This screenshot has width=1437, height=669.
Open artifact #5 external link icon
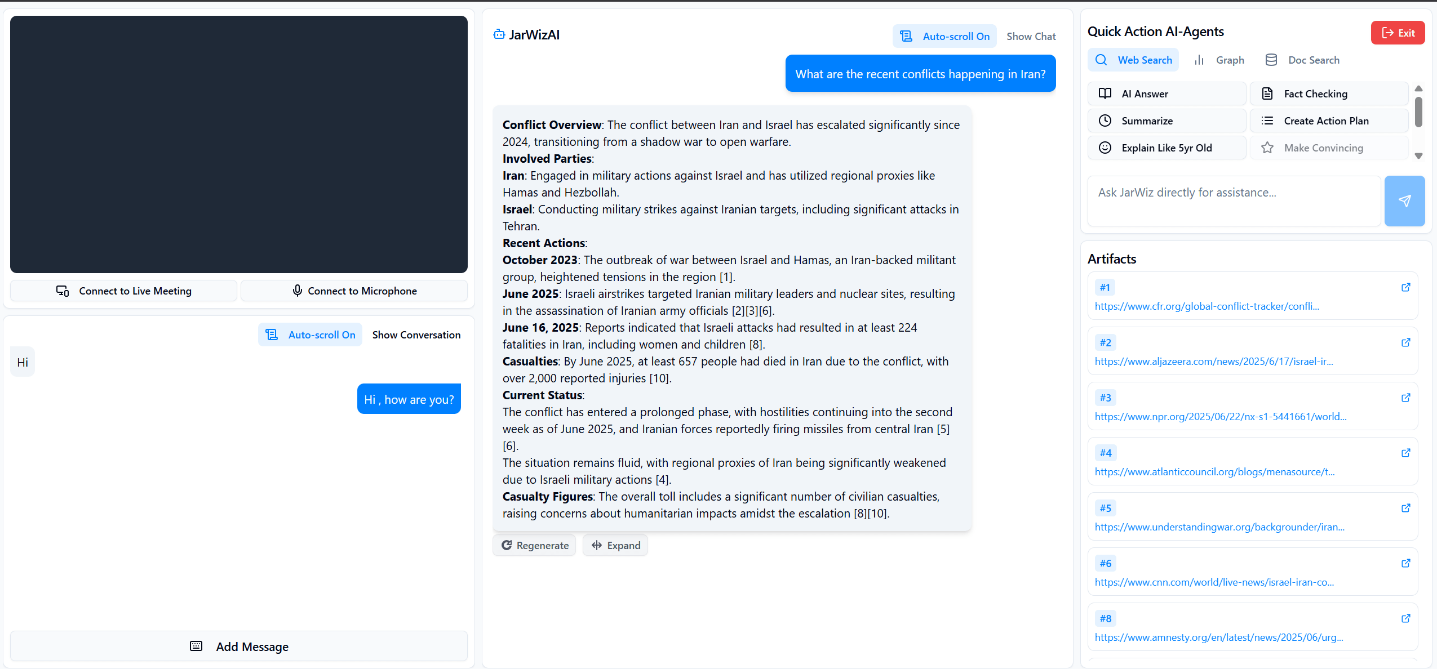(x=1405, y=509)
